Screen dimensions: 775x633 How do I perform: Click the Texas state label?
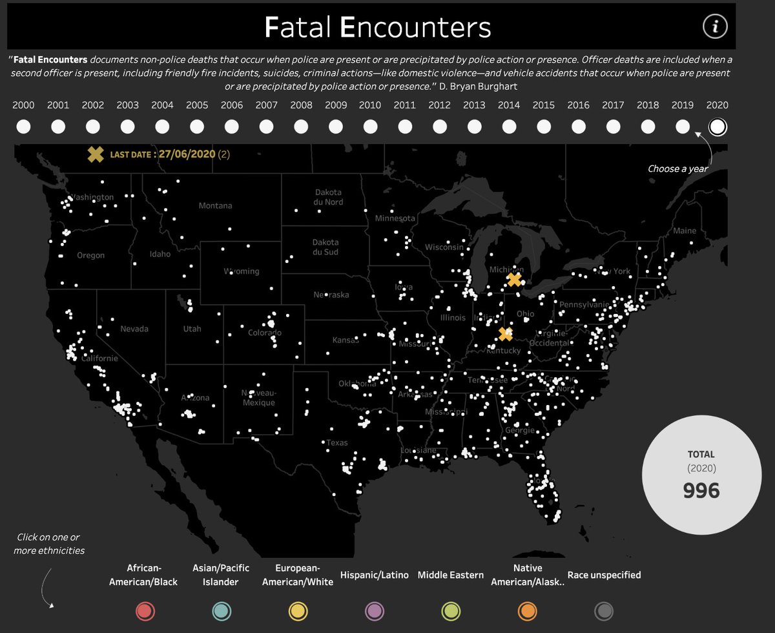click(337, 442)
